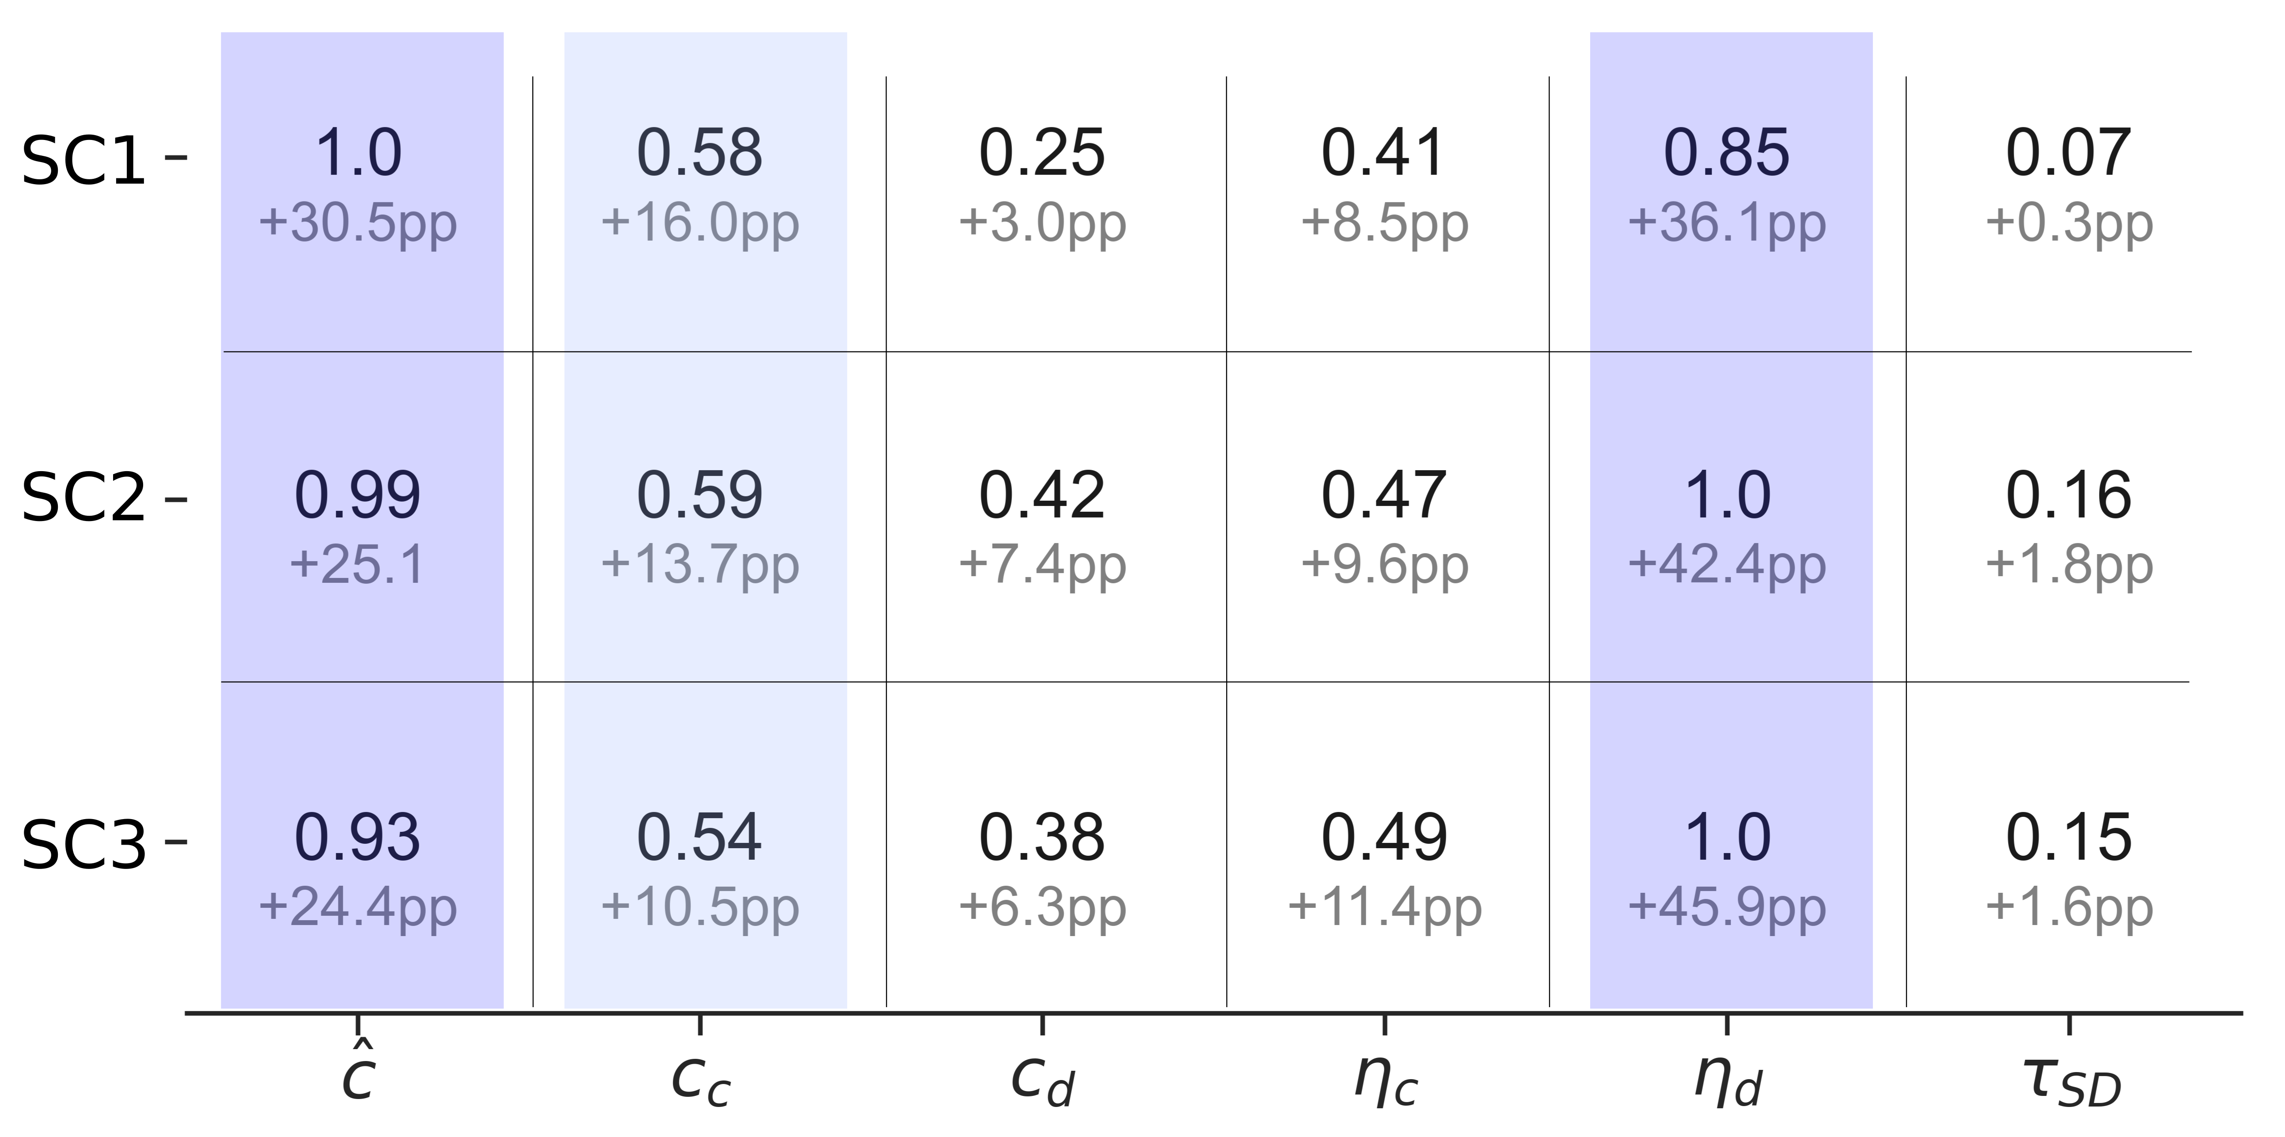The height and width of the screenshot is (1137, 2285).
Task: Click the SC3 row label
Action: tap(83, 844)
